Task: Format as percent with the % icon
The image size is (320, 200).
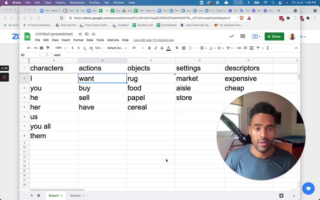Action: tap(79, 48)
